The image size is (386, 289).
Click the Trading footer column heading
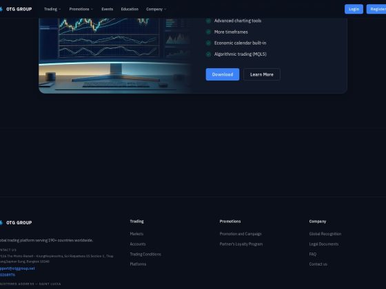click(137, 222)
